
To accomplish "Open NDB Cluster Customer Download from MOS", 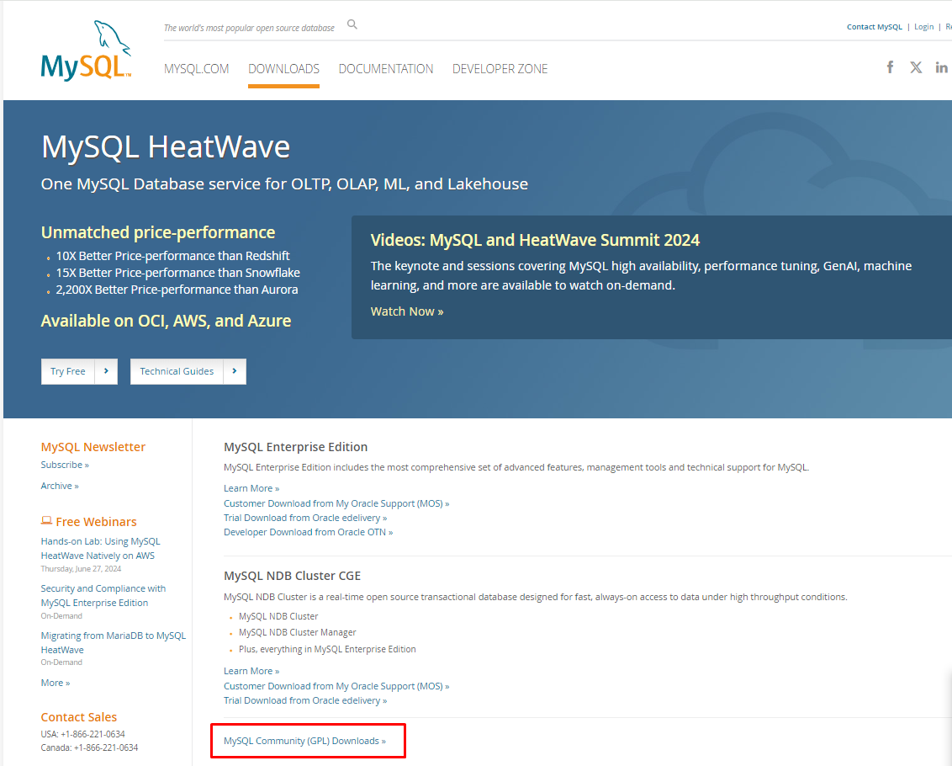I will click(336, 686).
